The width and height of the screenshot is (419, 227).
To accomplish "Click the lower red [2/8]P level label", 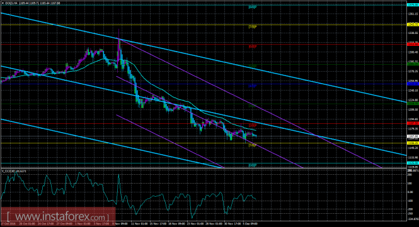I will point(253,125).
